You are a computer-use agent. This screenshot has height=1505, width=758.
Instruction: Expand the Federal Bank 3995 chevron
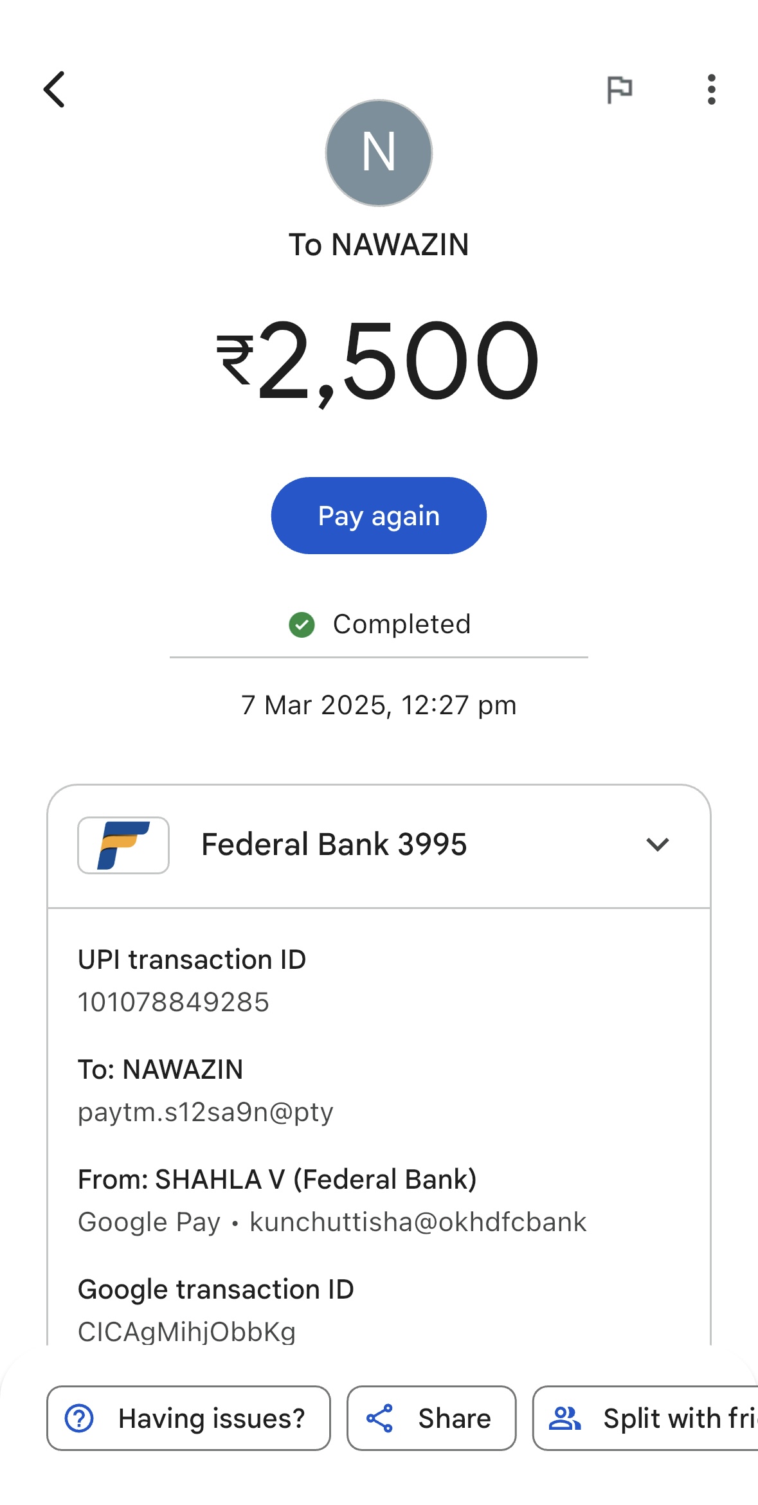(x=657, y=845)
